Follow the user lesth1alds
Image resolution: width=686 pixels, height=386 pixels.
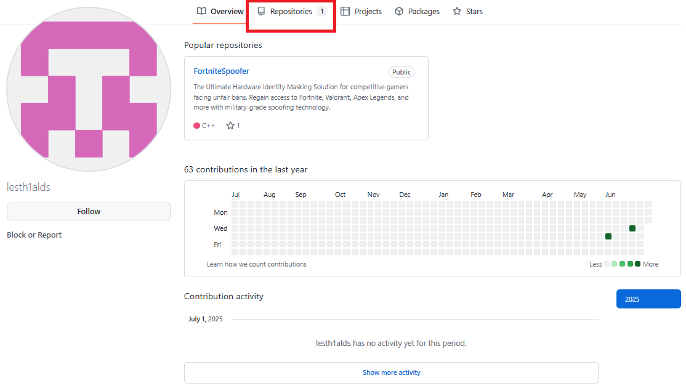point(89,211)
